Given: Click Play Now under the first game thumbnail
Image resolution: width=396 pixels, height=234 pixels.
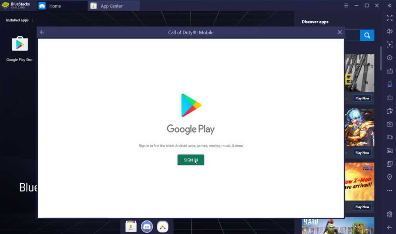Looking at the screenshot, I should (362, 98).
